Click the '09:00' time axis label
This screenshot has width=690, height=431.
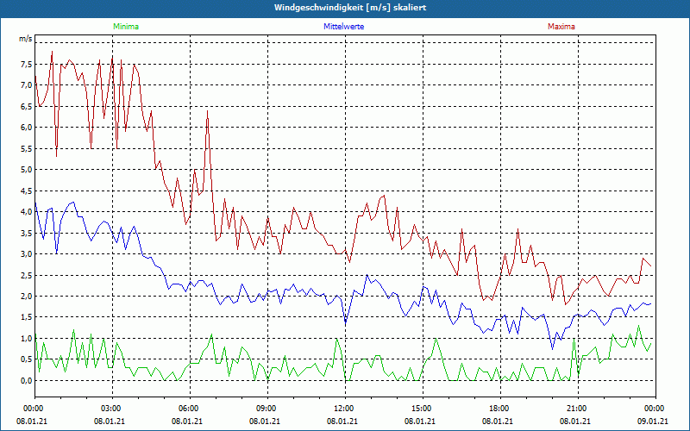[267, 409]
